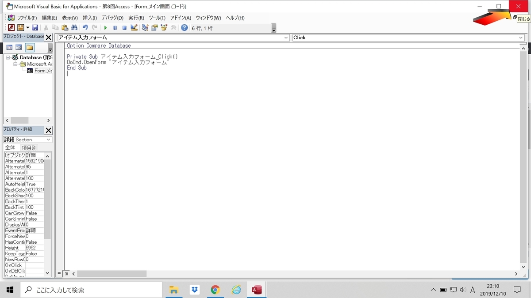The height and width of the screenshot is (298, 531).
Task: Open the ヘルプ(H) menu
Action: pyautogui.click(x=235, y=18)
